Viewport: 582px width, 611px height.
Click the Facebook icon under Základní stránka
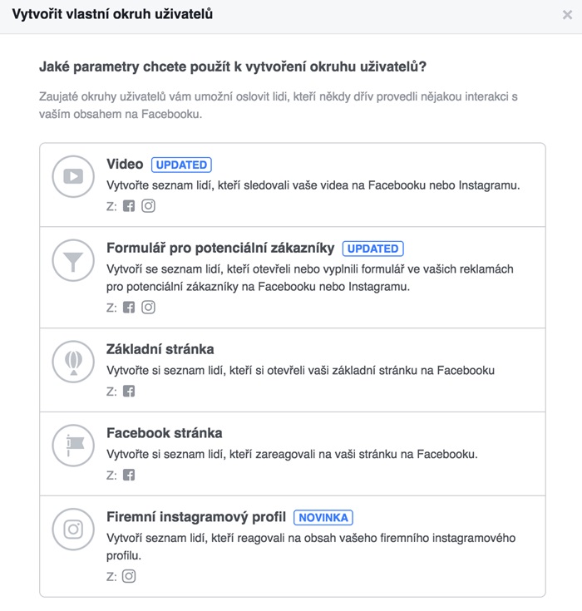pos(129,391)
